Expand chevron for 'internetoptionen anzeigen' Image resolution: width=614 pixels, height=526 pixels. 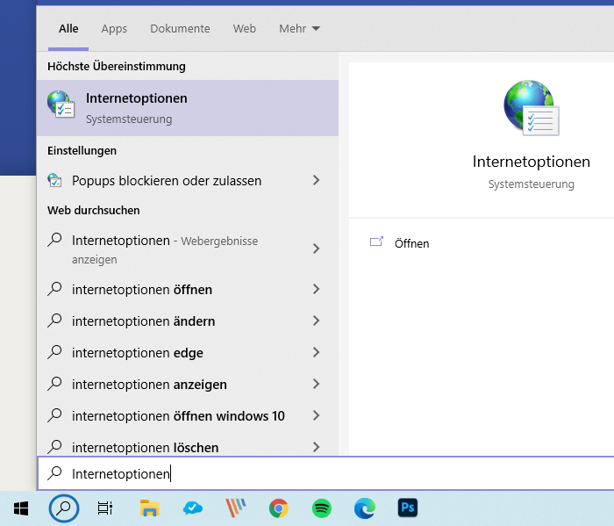tap(316, 384)
